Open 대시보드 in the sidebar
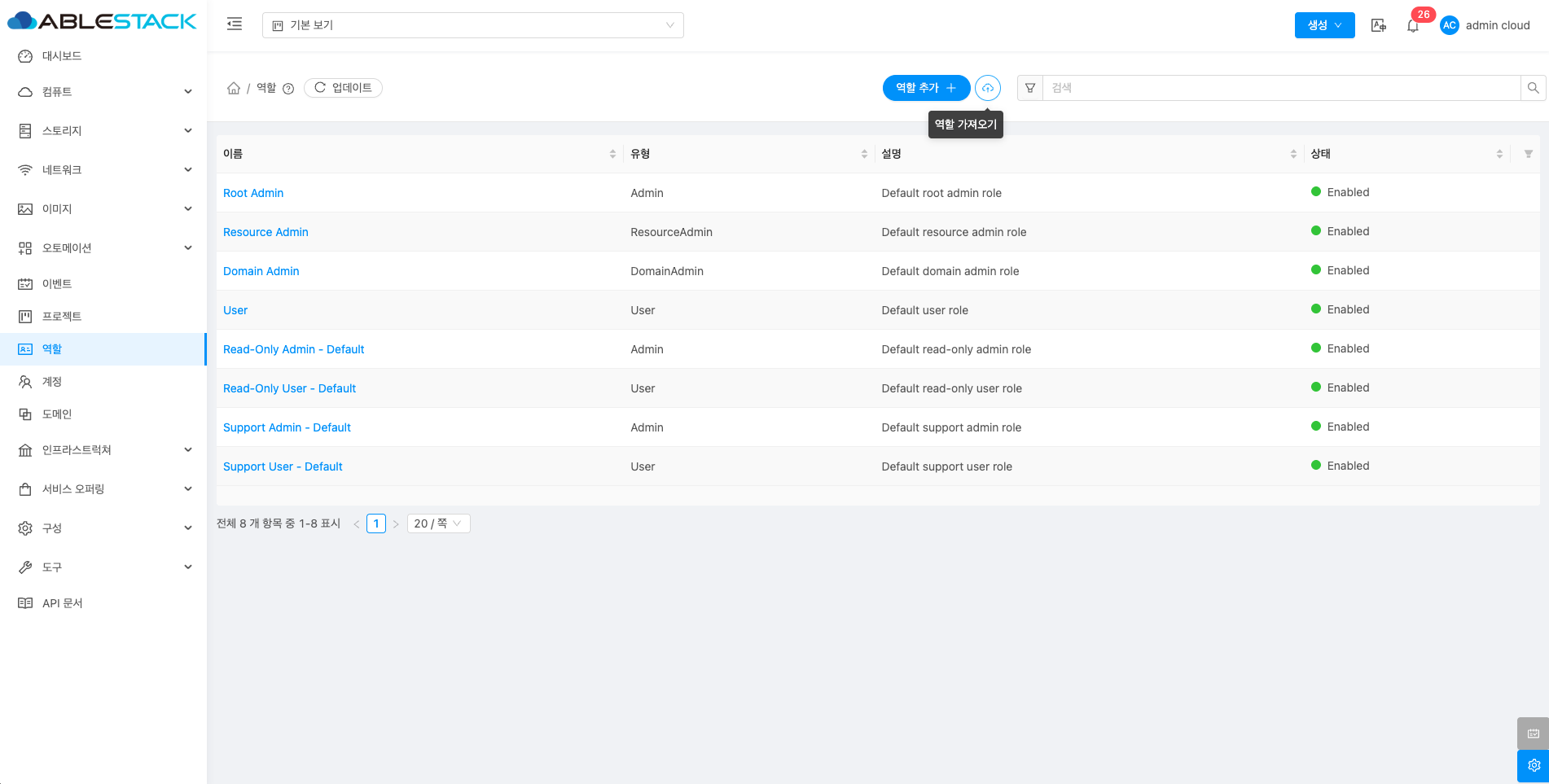The height and width of the screenshot is (784, 1549). pos(62,56)
